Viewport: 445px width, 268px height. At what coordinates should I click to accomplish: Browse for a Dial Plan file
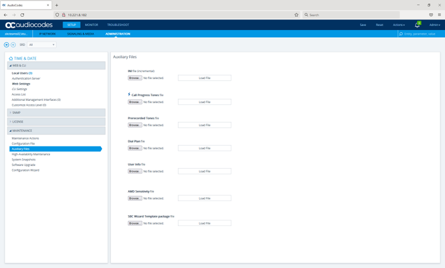tap(135, 148)
